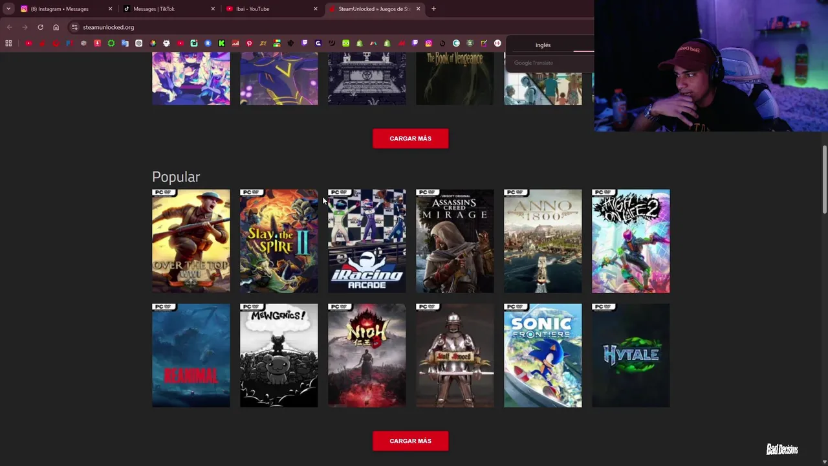Click CARGAR MÁS above the Popular heading
828x466 pixels.
410,139
